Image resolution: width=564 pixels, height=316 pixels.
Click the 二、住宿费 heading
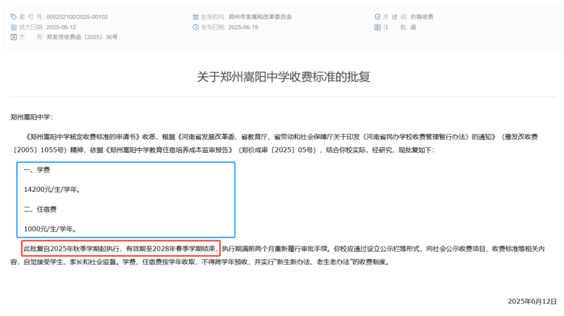(40, 209)
